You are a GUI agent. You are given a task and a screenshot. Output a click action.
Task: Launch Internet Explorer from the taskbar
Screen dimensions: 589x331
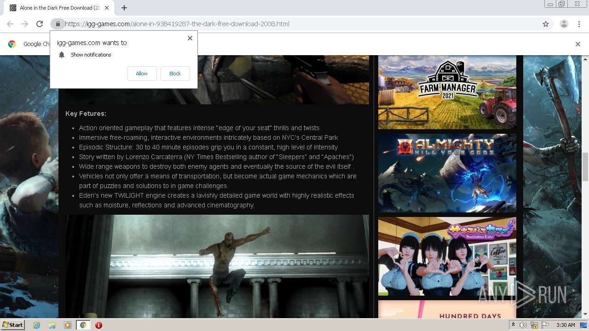click(x=36, y=325)
